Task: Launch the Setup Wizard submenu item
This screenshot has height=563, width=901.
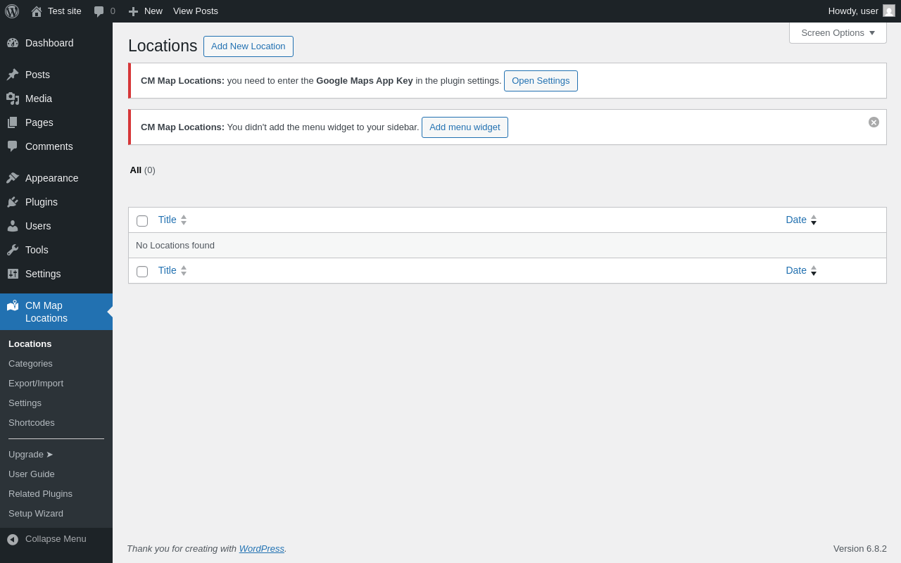Action: click(x=36, y=514)
